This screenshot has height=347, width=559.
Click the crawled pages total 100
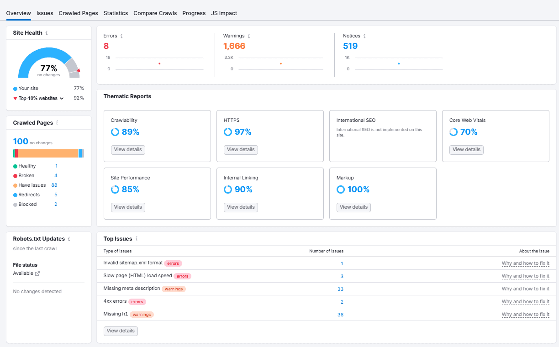21,142
